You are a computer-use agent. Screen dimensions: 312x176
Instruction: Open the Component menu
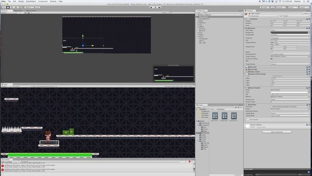(43, 1)
